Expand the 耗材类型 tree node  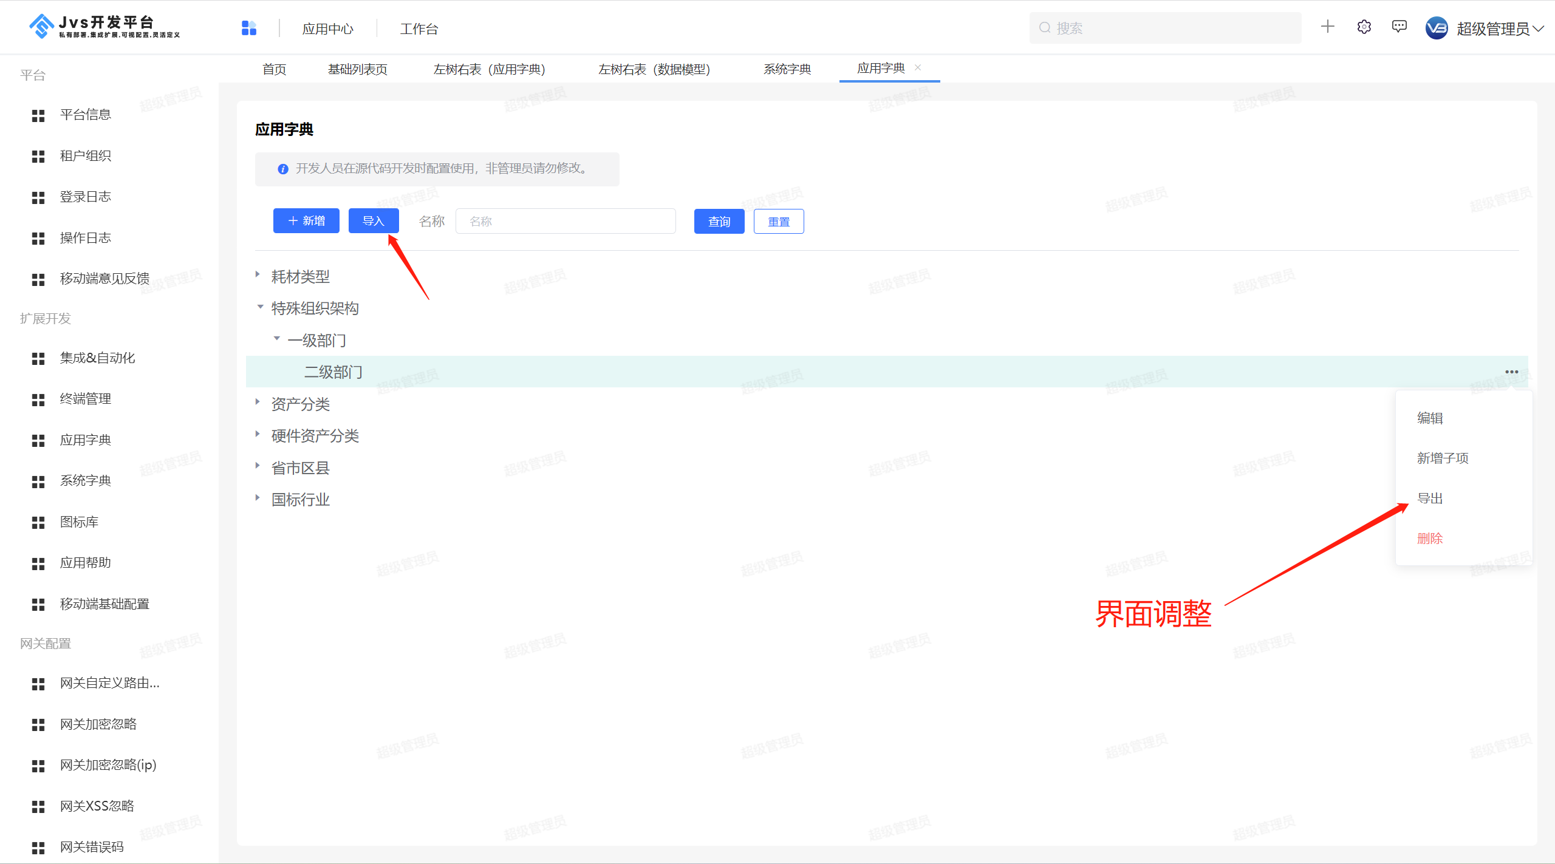coord(258,274)
